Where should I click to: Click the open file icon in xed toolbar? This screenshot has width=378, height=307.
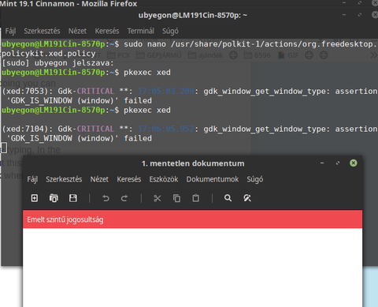pyautogui.click(x=54, y=198)
